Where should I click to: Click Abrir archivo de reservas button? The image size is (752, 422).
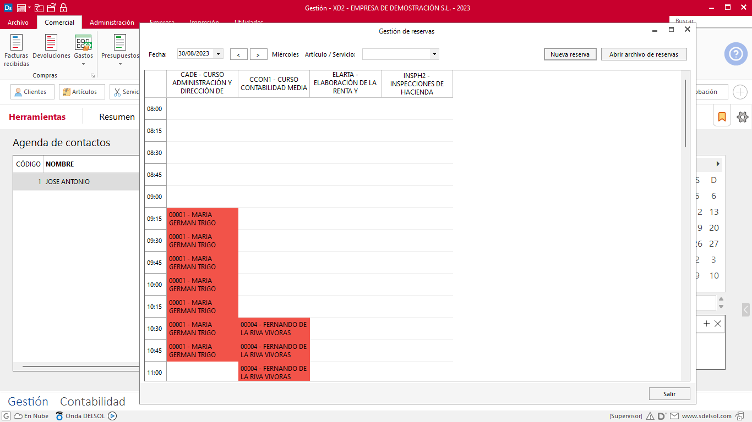pos(644,54)
